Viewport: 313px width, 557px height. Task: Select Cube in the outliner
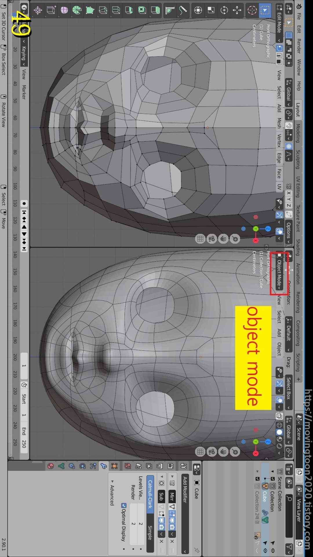tap(265, 496)
